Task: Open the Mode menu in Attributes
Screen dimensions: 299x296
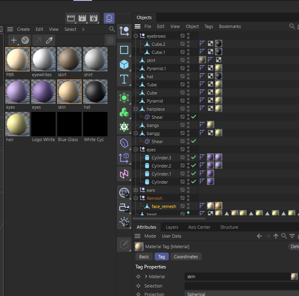Action: click(150, 236)
